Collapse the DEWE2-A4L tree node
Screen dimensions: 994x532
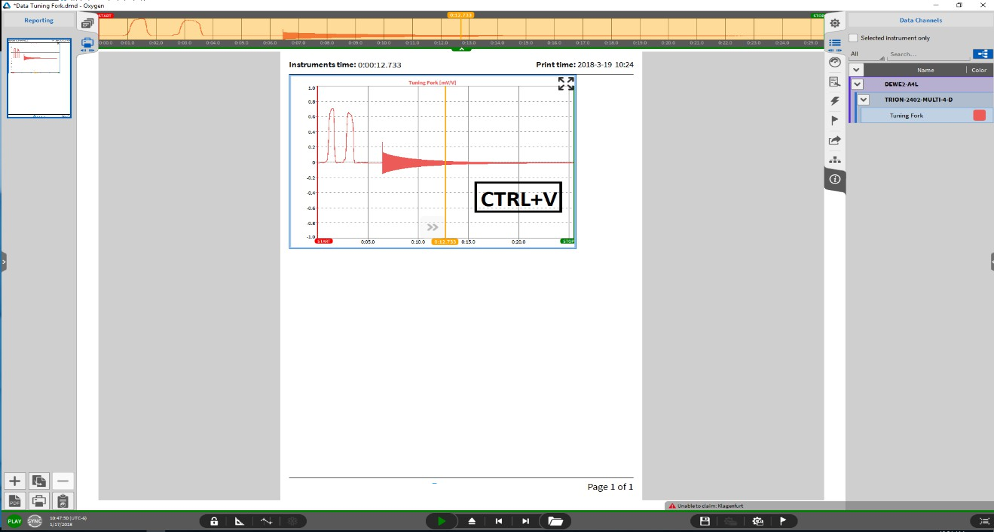click(x=857, y=84)
